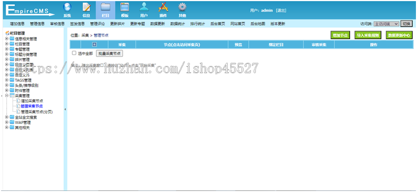Expand the 头条/推荐级别 tree node
Viewport: 417px width, 192px height.
click(x=7, y=85)
